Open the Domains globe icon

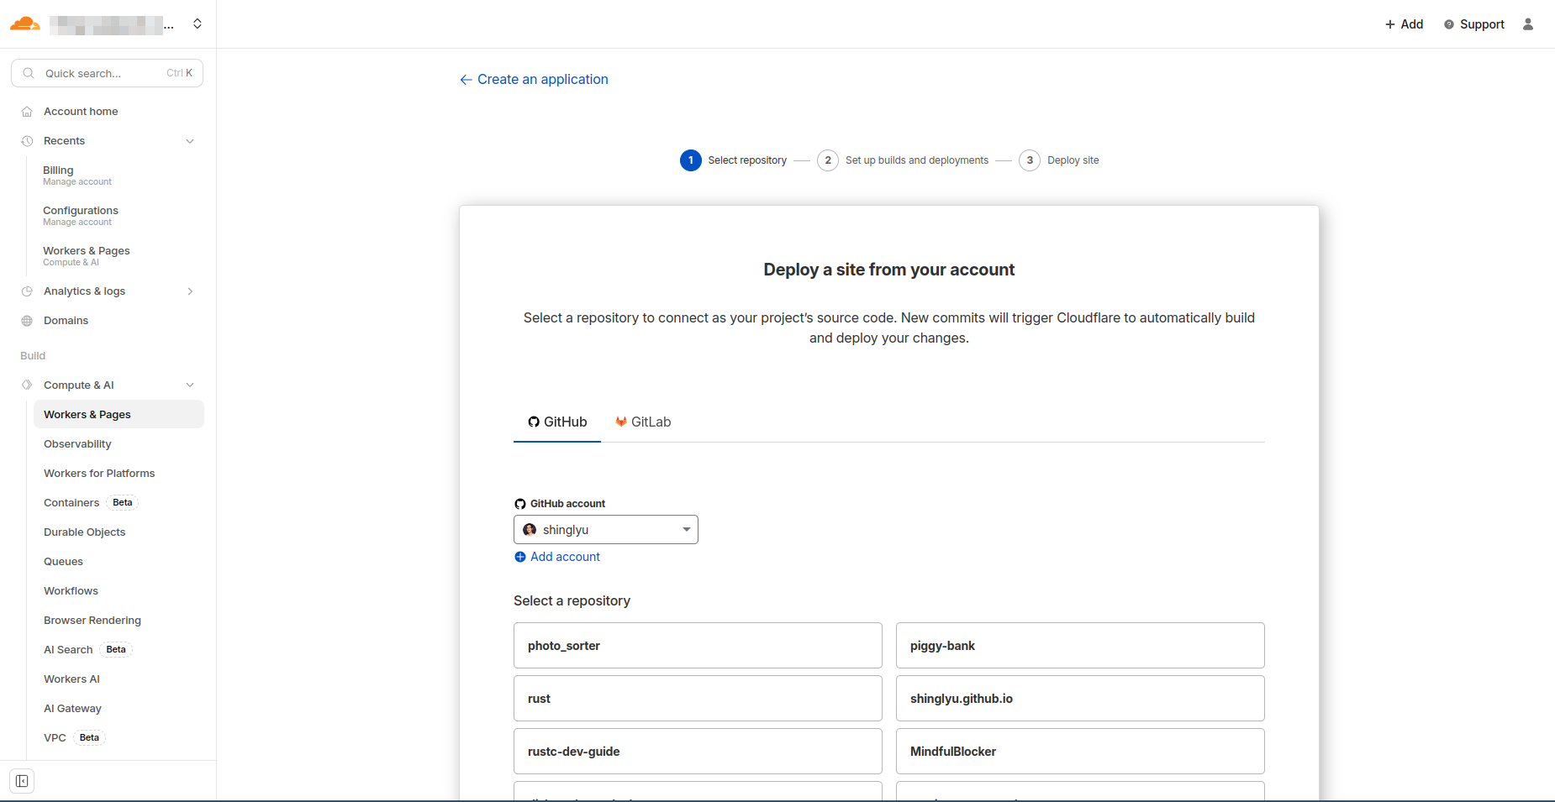click(x=26, y=320)
